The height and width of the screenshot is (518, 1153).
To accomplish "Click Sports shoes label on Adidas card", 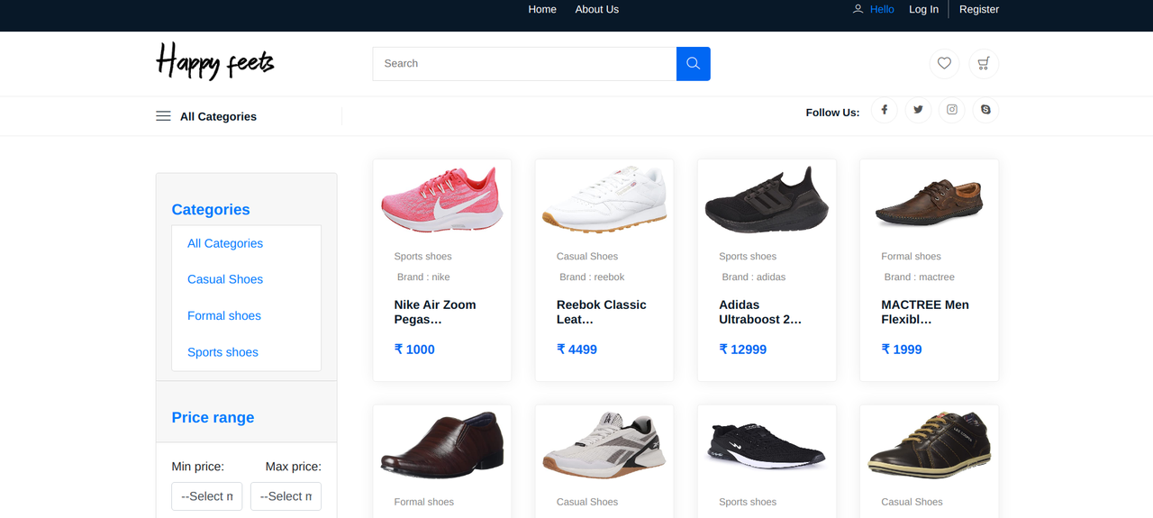I will (x=748, y=257).
